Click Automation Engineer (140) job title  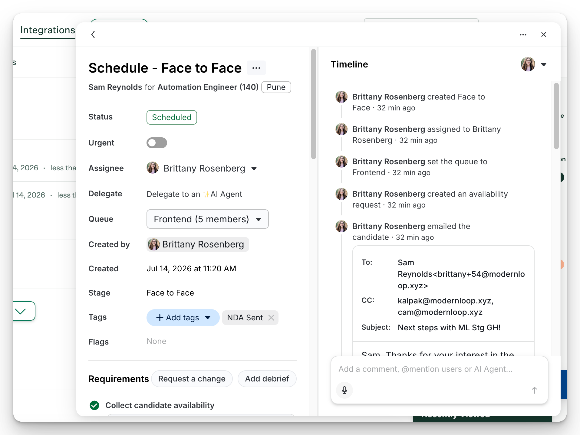point(208,87)
